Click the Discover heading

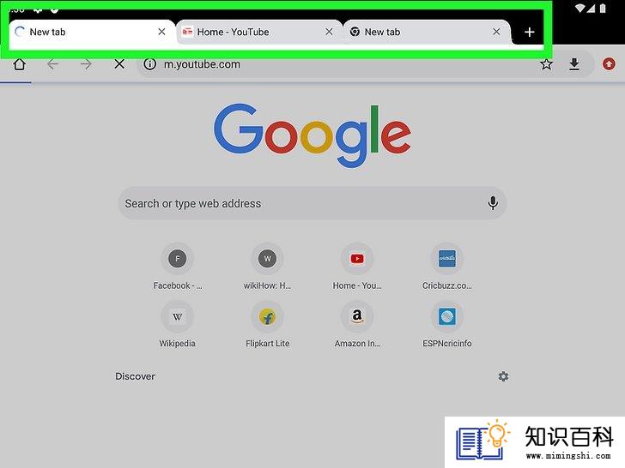[135, 376]
